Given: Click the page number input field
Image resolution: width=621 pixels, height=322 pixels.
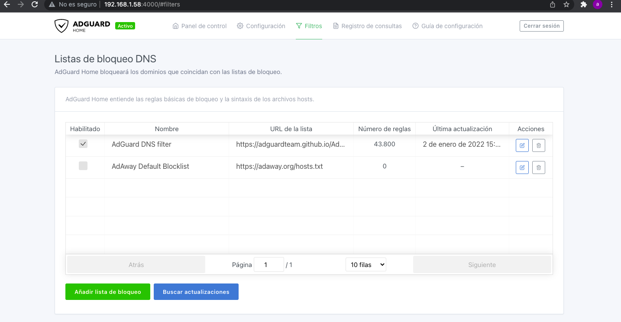Looking at the screenshot, I should point(268,264).
